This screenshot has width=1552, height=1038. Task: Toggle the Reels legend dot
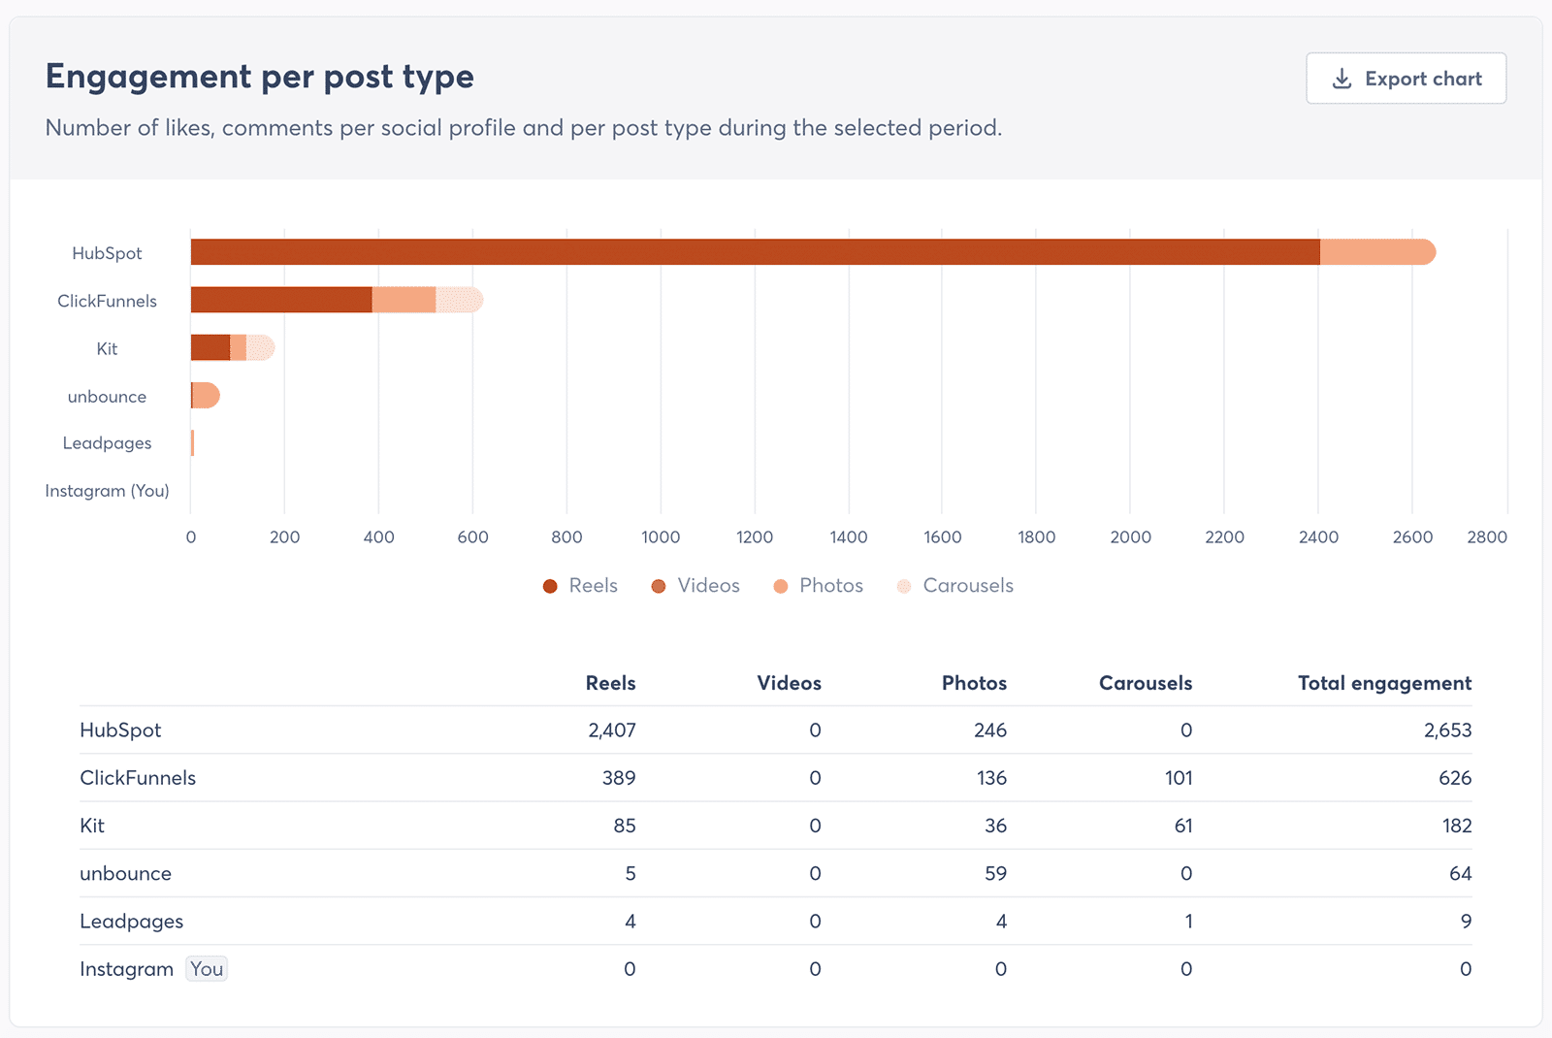coord(550,586)
